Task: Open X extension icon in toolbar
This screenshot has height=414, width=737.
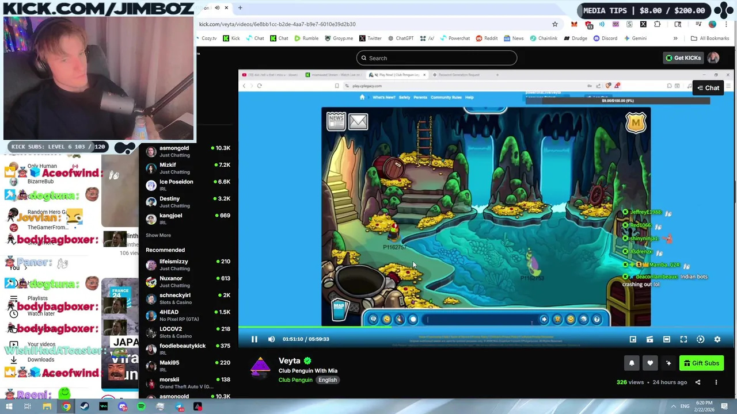Action: 643,24
